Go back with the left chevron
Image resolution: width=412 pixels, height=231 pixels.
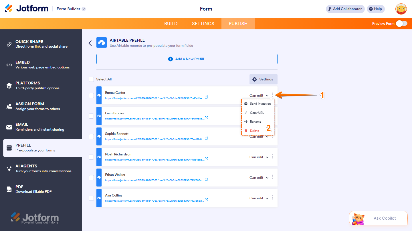(x=90, y=43)
